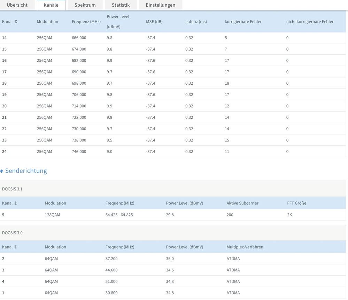Viewport: 348px width, 300px height.
Task: Open the Statistik tab
Action: click(x=121, y=5)
